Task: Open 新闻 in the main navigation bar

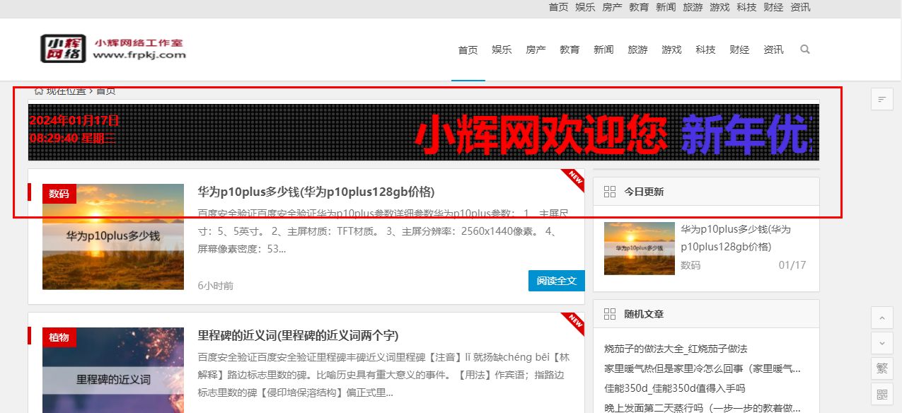Action: (603, 50)
